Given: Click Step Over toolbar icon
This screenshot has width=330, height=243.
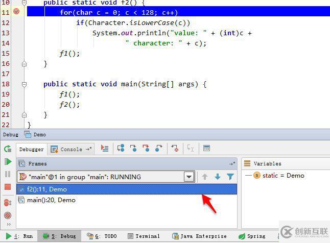Looking at the screenshot, I should click(x=121, y=149).
